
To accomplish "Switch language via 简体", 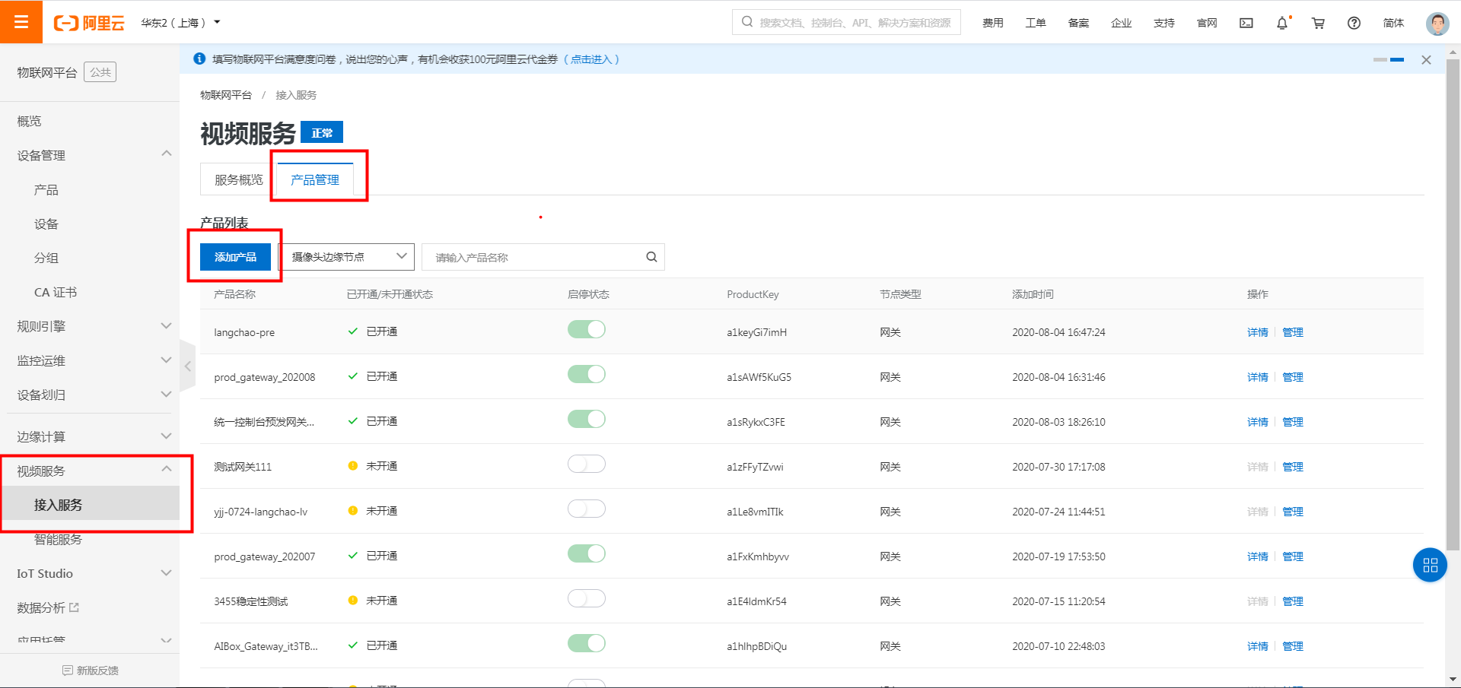I will (x=1393, y=23).
